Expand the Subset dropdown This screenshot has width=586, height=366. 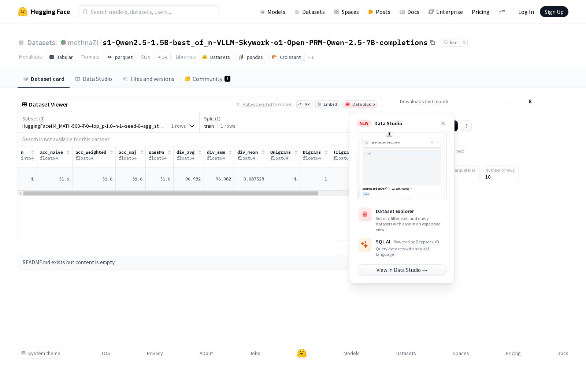[x=108, y=122]
